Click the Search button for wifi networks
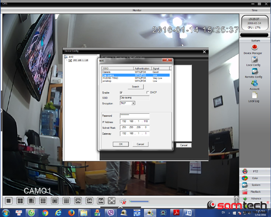Screen dimensions: 271x217 pos(135,86)
